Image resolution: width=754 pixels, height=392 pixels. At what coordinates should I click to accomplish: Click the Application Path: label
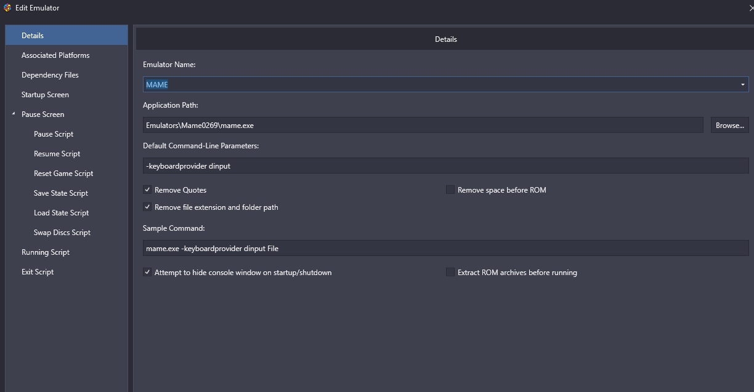[171, 105]
